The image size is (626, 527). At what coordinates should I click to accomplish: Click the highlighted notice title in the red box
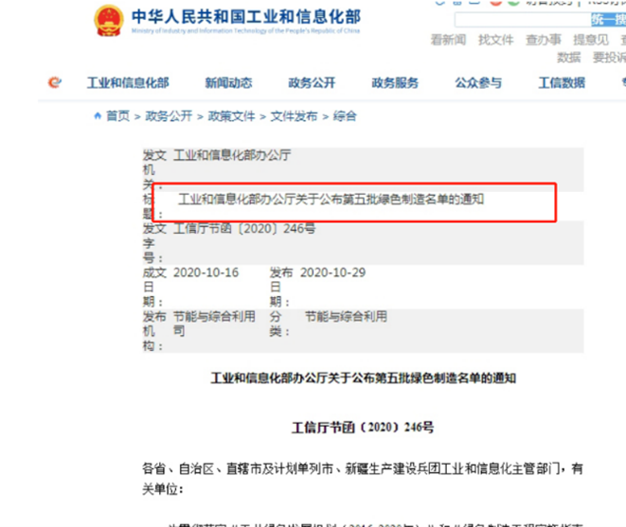pyautogui.click(x=331, y=201)
